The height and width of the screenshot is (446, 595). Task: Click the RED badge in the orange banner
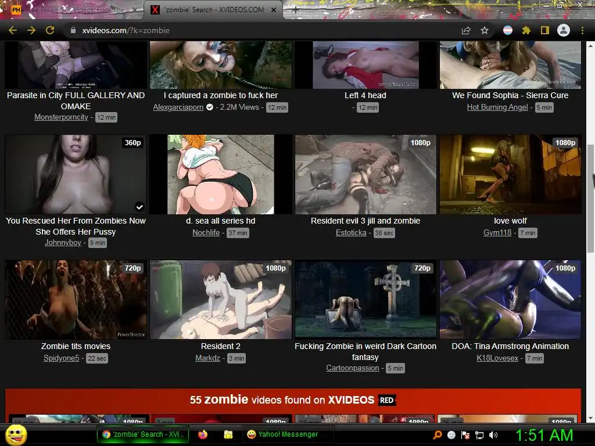click(x=386, y=400)
